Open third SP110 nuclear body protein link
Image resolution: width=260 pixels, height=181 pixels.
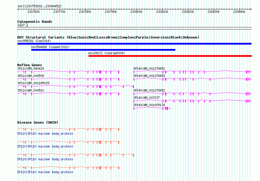45,159
